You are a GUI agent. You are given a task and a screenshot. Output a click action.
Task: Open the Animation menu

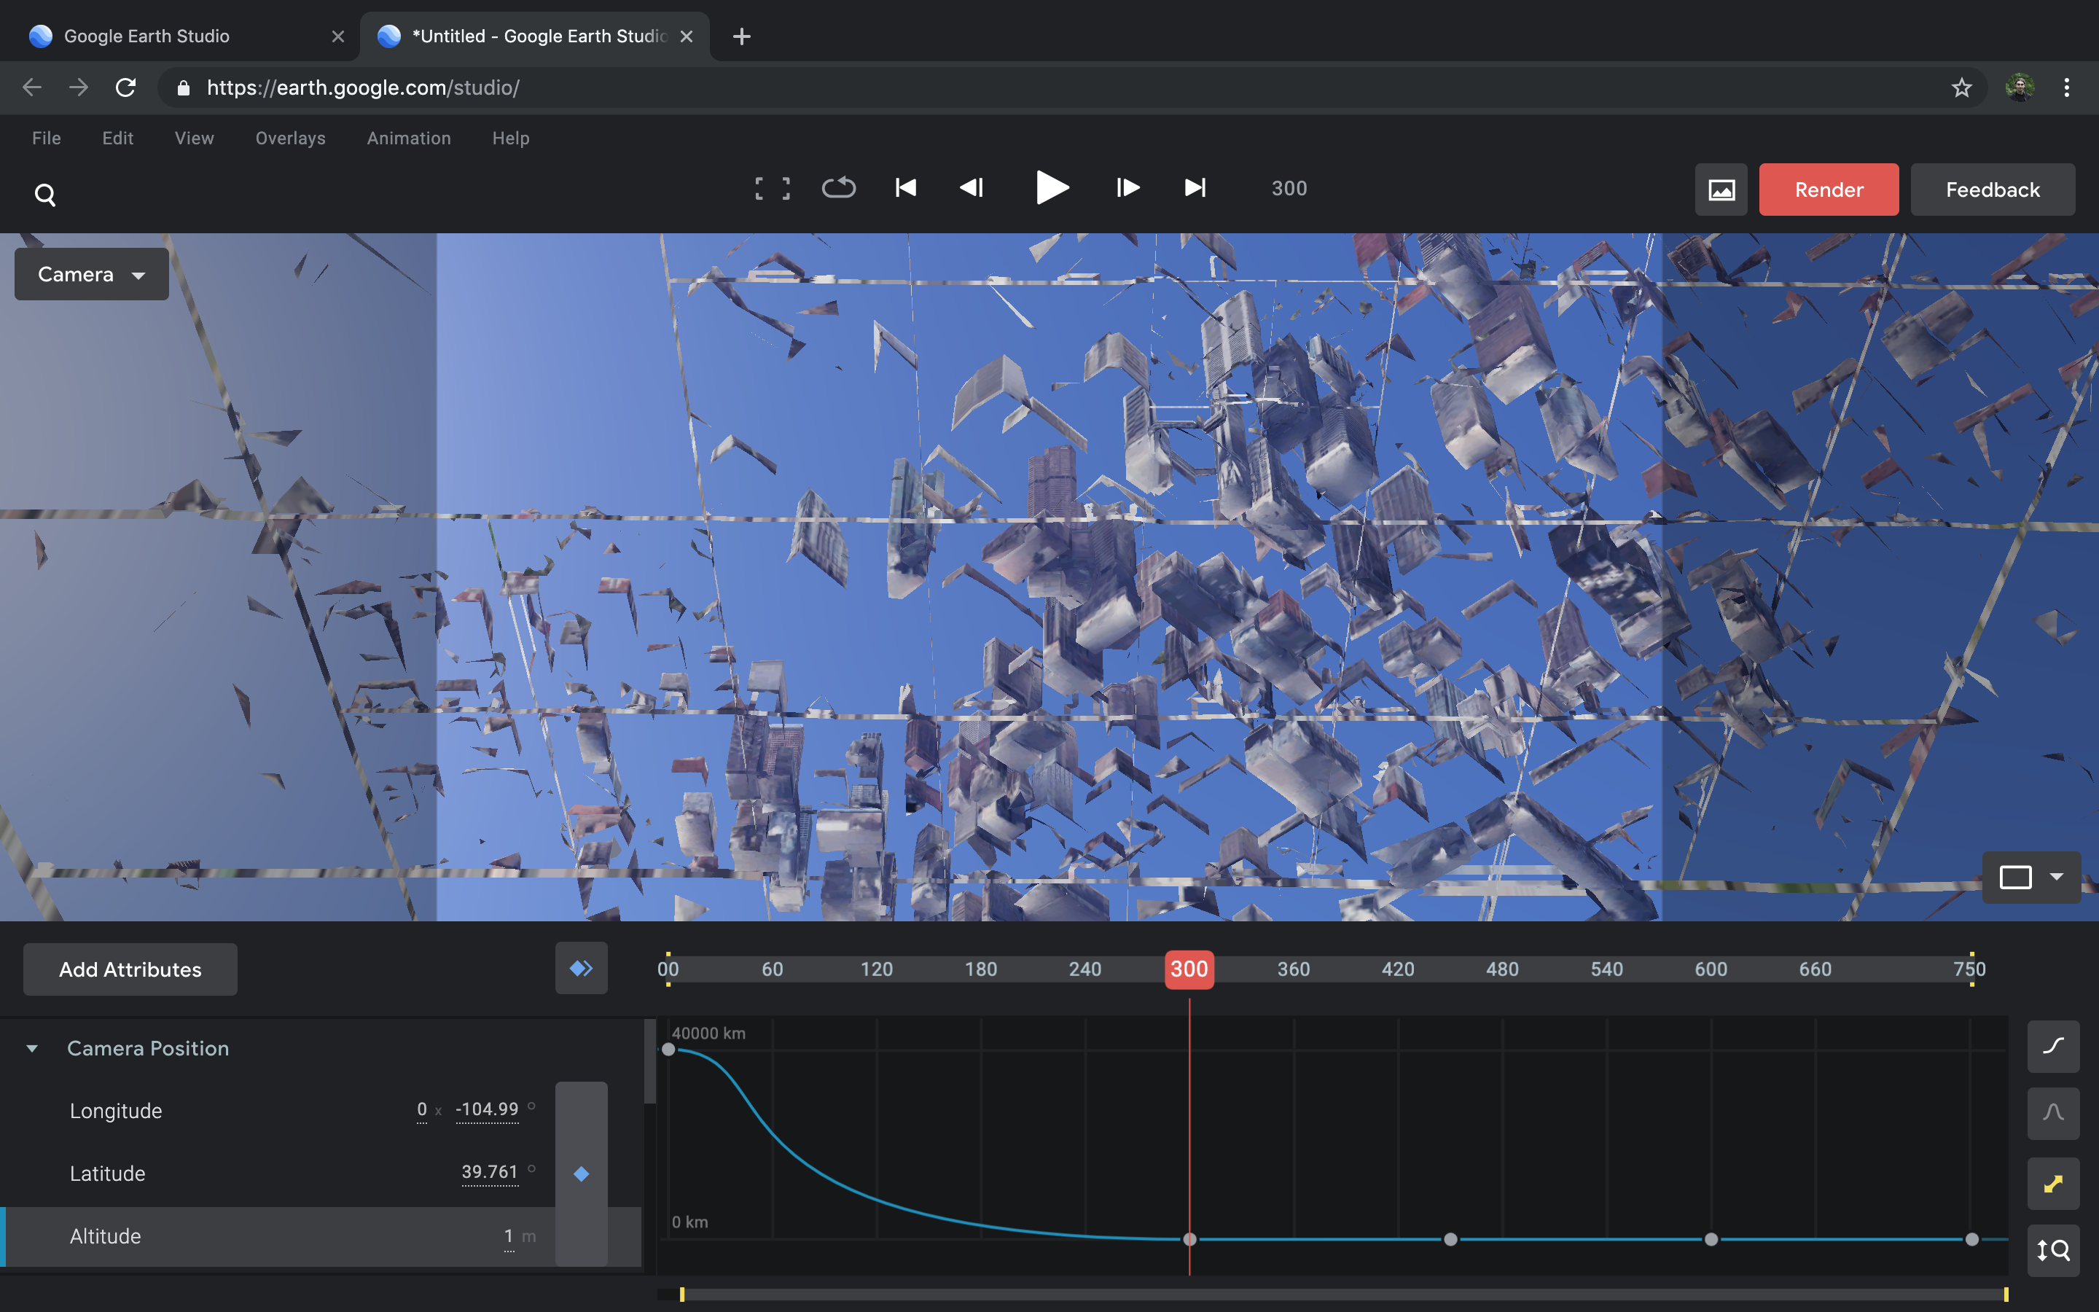tap(409, 138)
